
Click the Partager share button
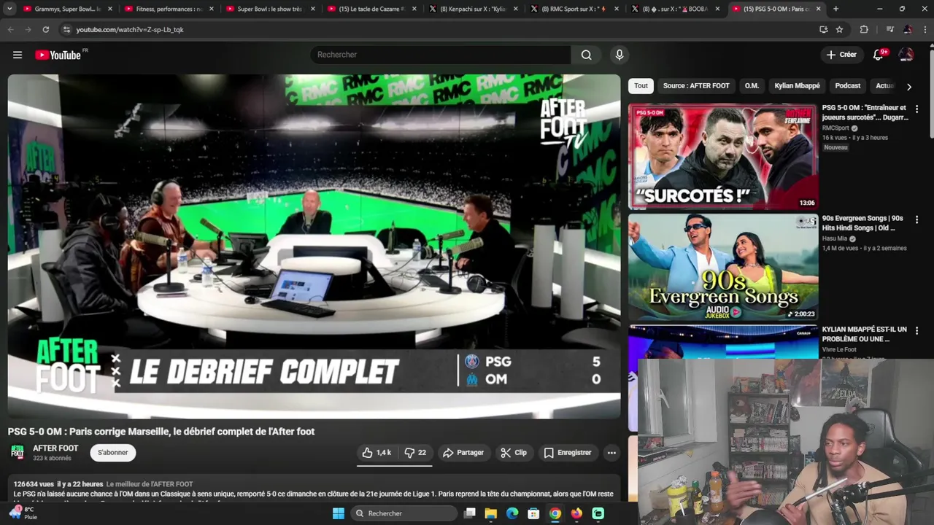(x=463, y=453)
